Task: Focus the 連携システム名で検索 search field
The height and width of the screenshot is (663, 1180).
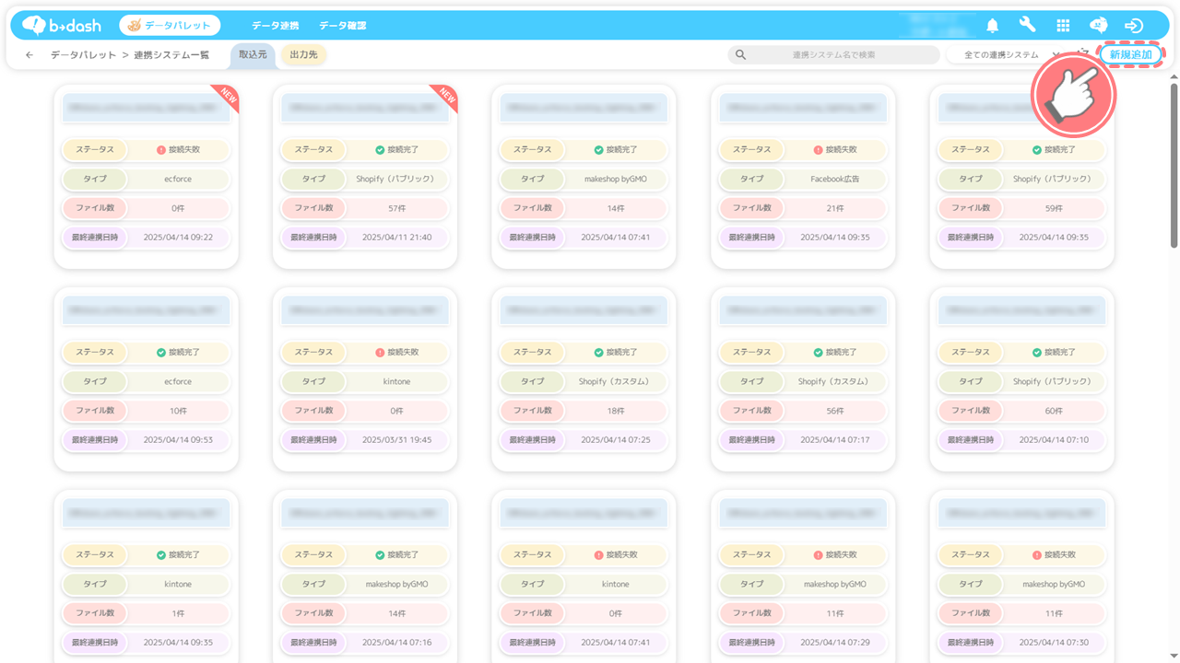Action: [x=833, y=55]
